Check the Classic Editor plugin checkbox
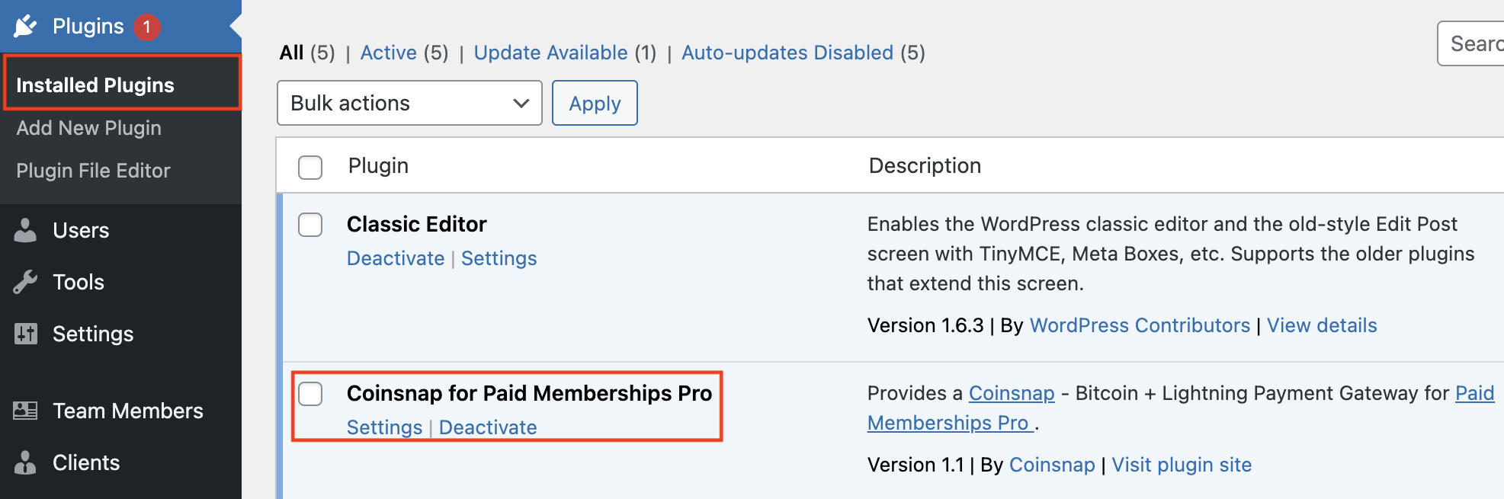1504x499 pixels. 310,225
